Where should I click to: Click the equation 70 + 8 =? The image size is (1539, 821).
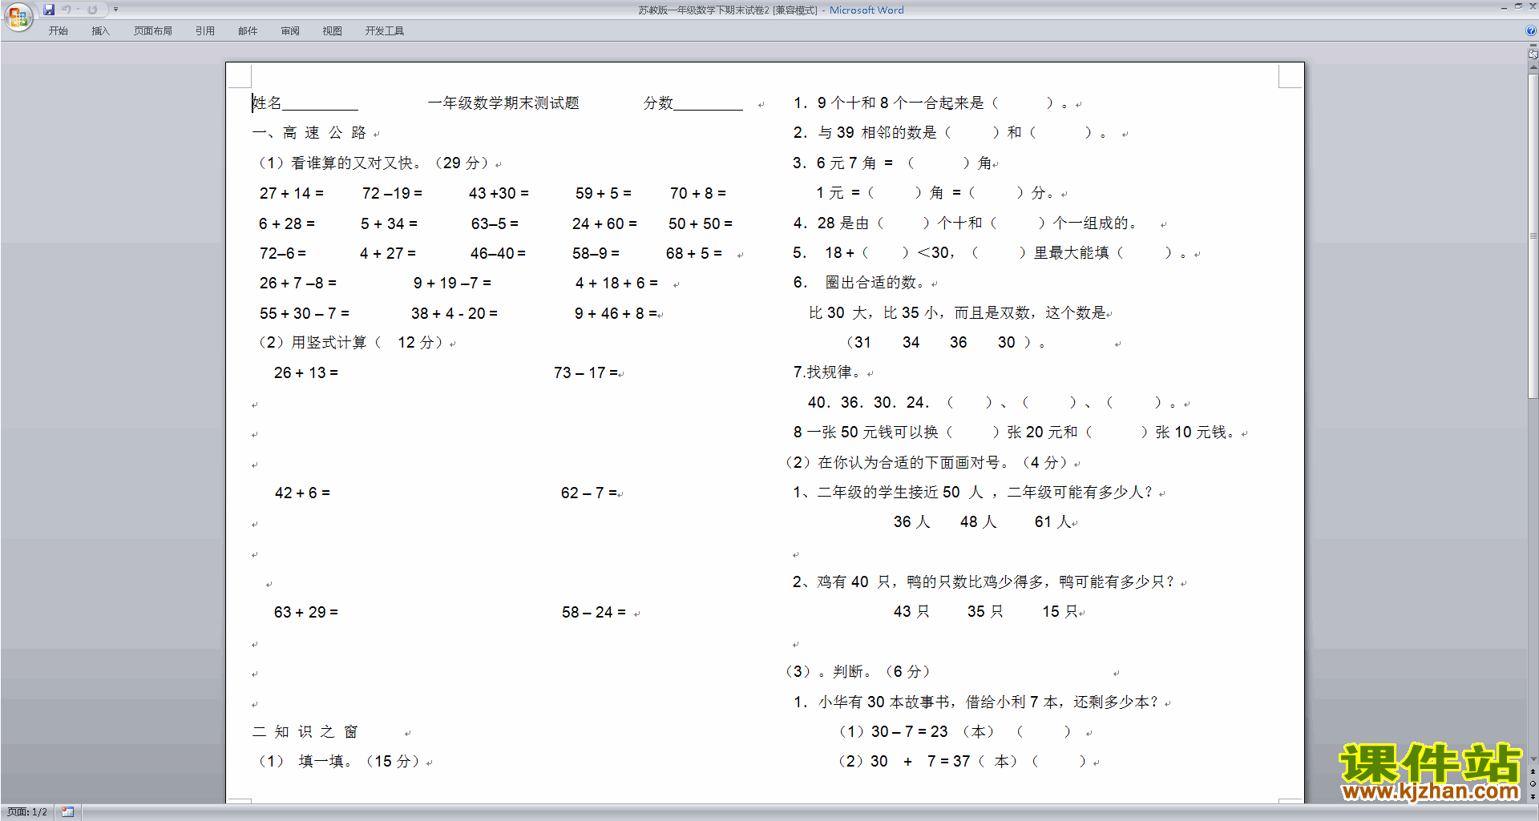(x=698, y=193)
